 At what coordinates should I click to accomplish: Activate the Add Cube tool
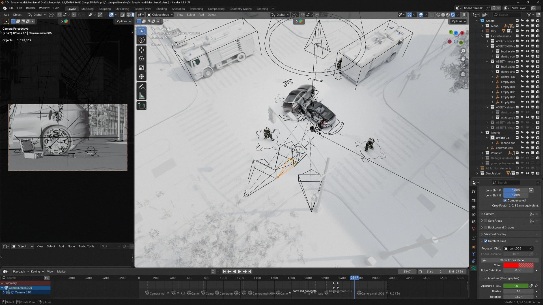pyautogui.click(x=141, y=106)
